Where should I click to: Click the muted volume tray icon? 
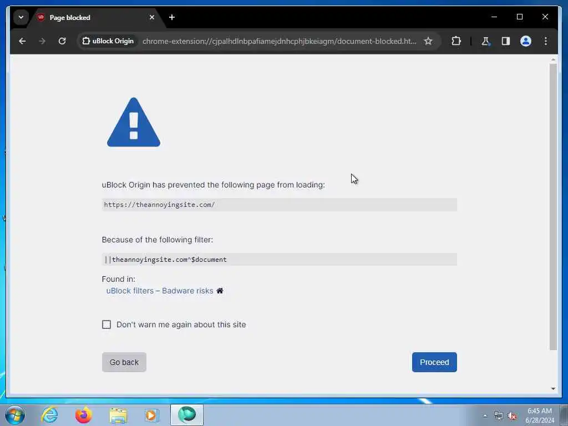(512, 416)
